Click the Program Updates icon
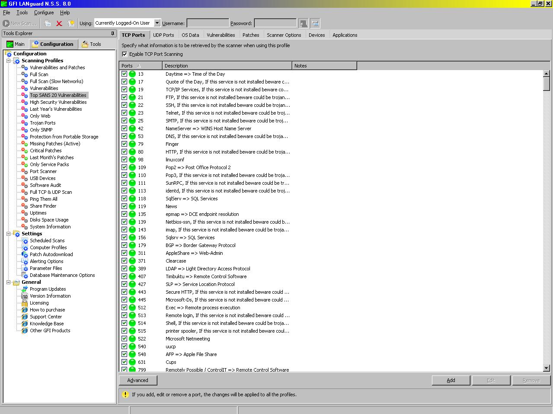Image resolution: width=553 pixels, height=414 pixels. [x=25, y=289]
